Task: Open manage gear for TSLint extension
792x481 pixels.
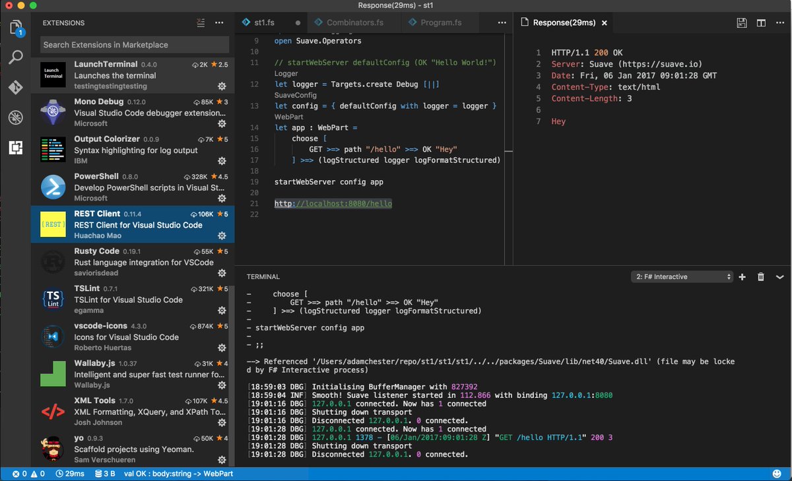Action: [222, 310]
